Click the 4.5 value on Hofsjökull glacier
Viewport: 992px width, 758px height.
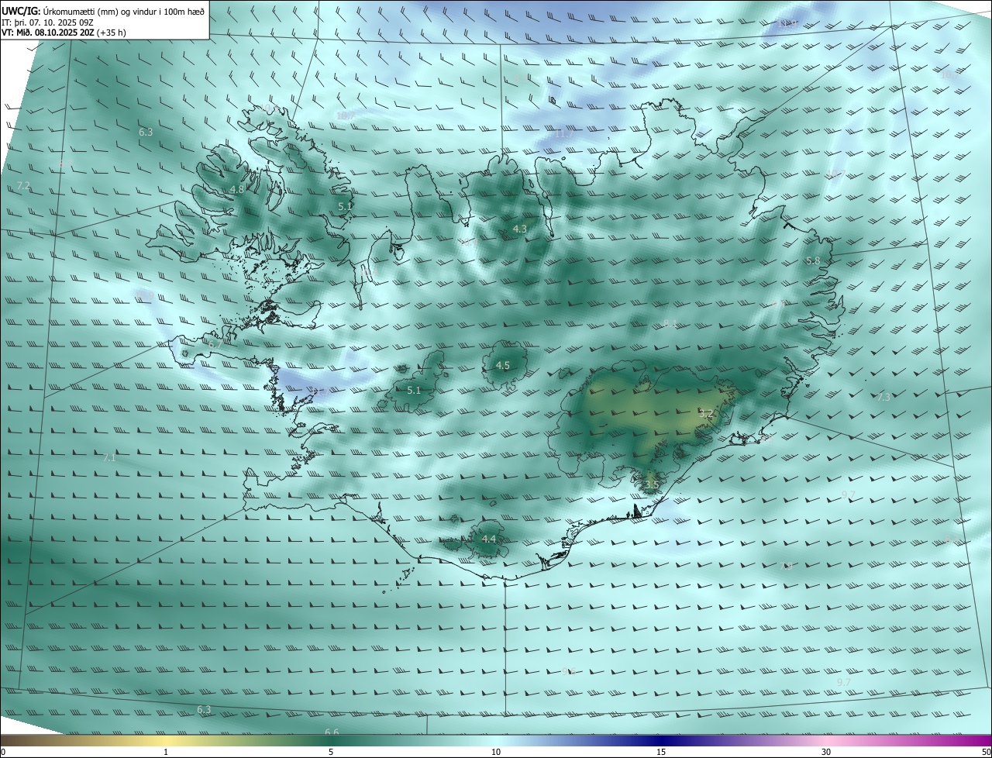pyautogui.click(x=503, y=365)
